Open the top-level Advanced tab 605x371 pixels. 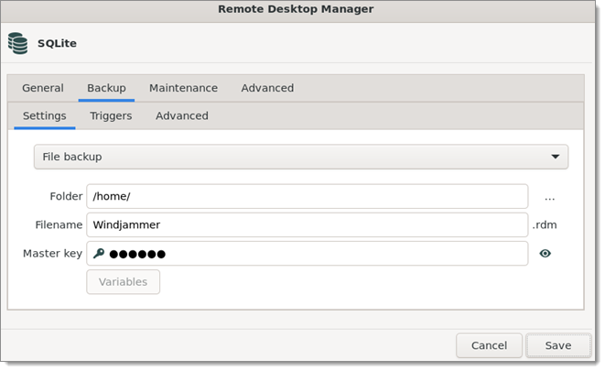click(x=267, y=88)
